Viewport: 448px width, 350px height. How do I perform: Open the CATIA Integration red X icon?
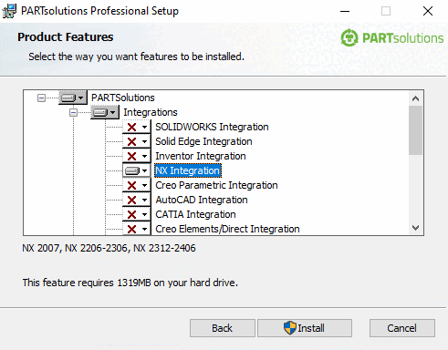(x=137, y=214)
